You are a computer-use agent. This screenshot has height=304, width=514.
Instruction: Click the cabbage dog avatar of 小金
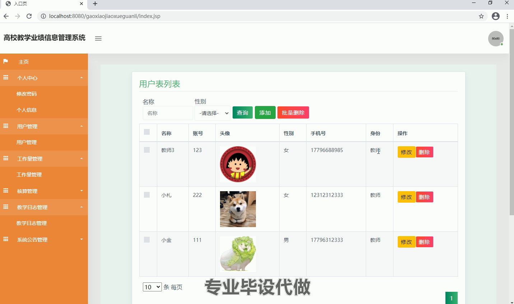pyautogui.click(x=238, y=254)
